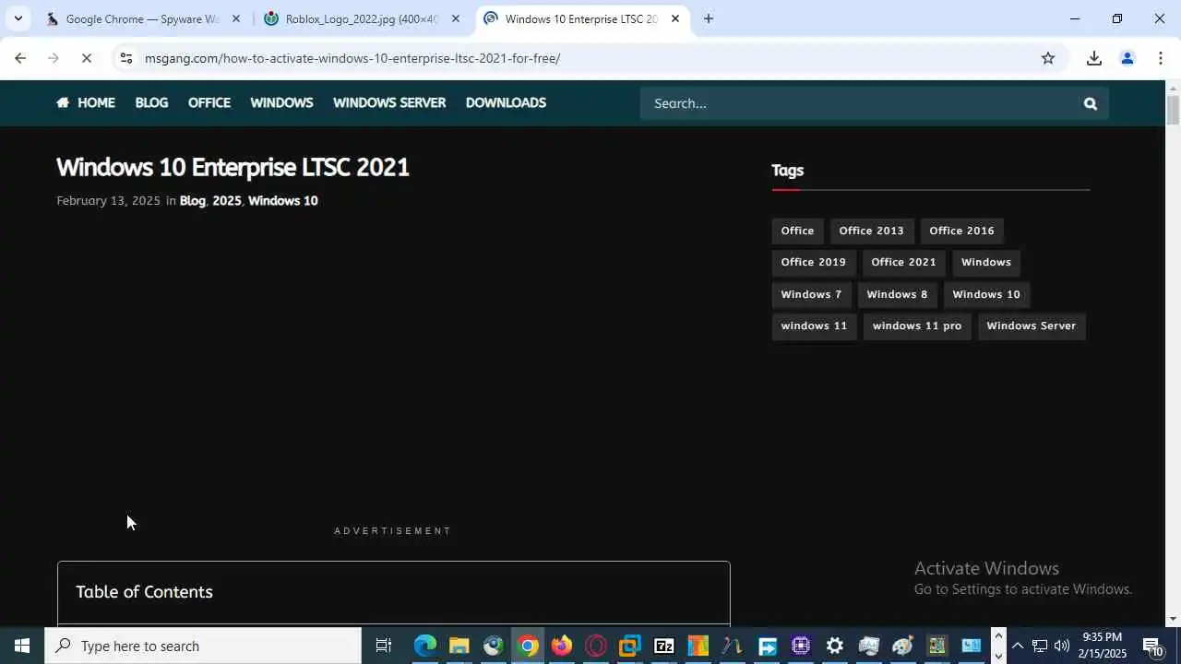Open the Blog category link
Screen dimensions: 1181x664
(x=192, y=200)
